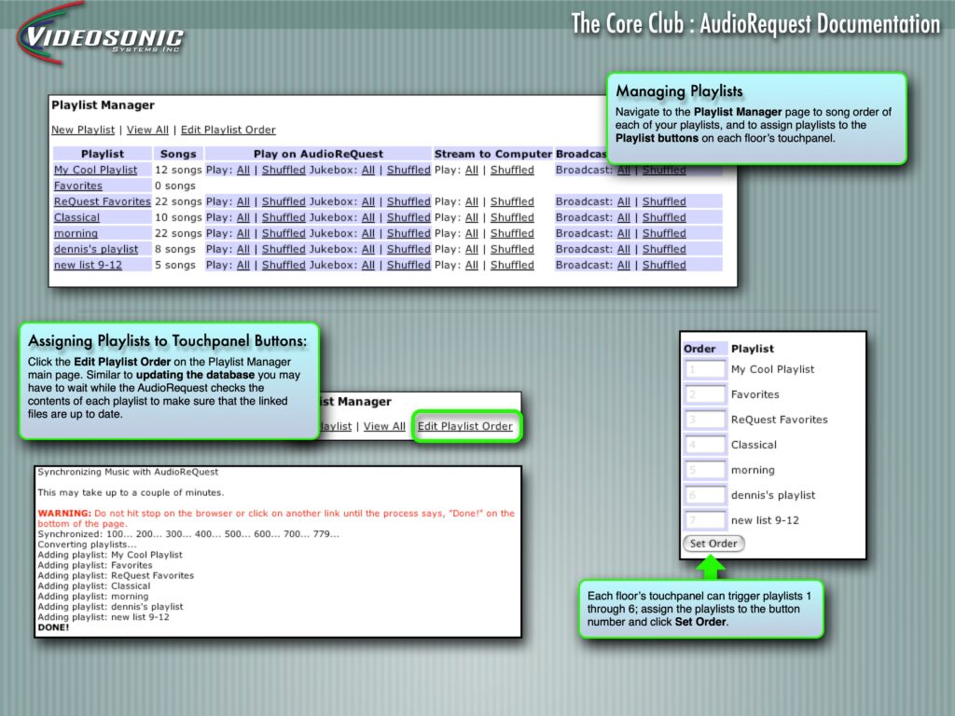Click the order field beside My Cool Playlist
Screen dimensions: 955x716
click(x=705, y=369)
